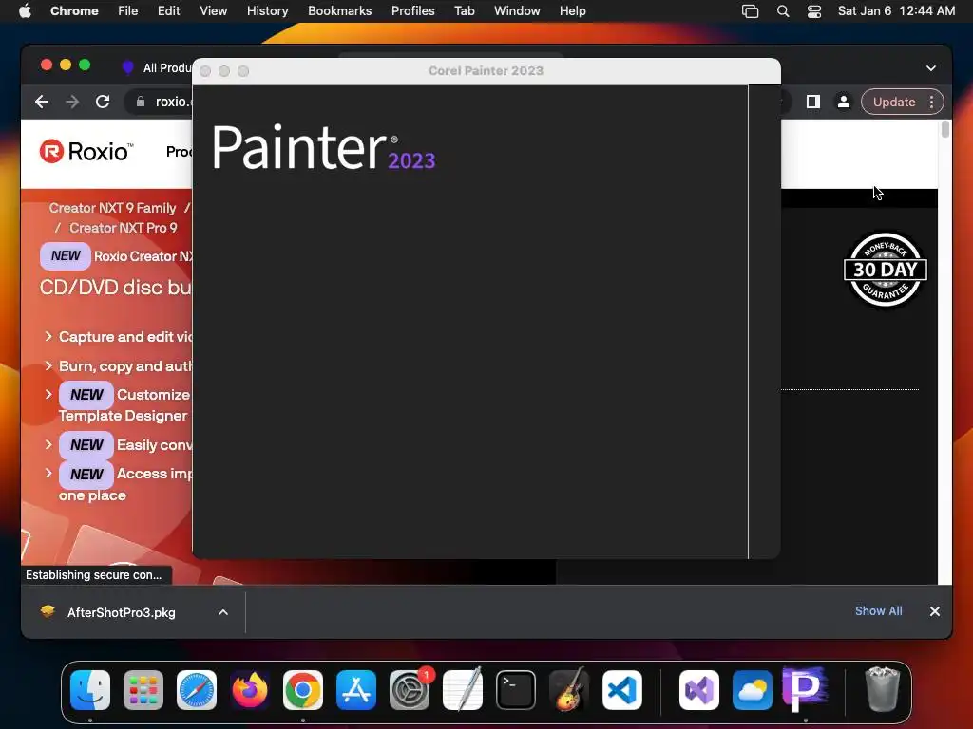Expand the 'Access imp' feature item

[x=48, y=473]
